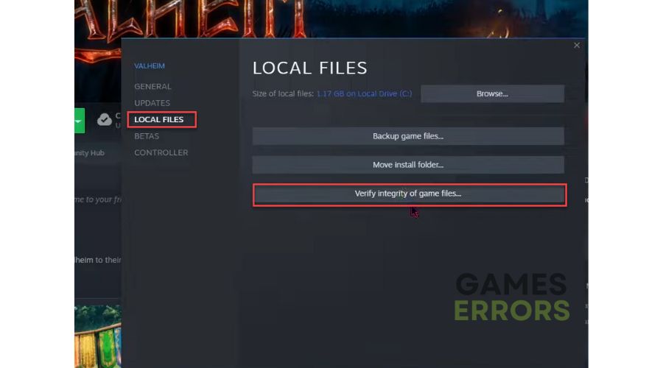Click the local files size link
Image resolution: width=663 pixels, height=368 pixels.
(x=364, y=93)
